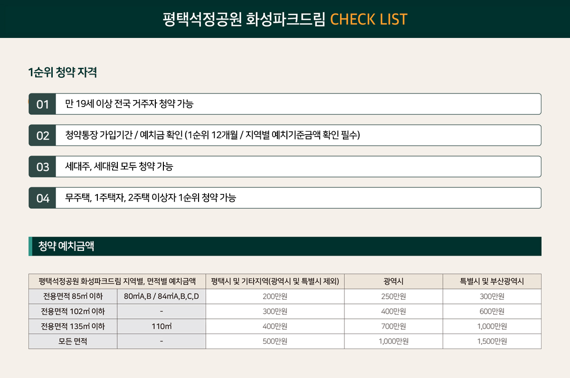Click the '500만원' cell
The image size is (570, 378).
(275, 341)
